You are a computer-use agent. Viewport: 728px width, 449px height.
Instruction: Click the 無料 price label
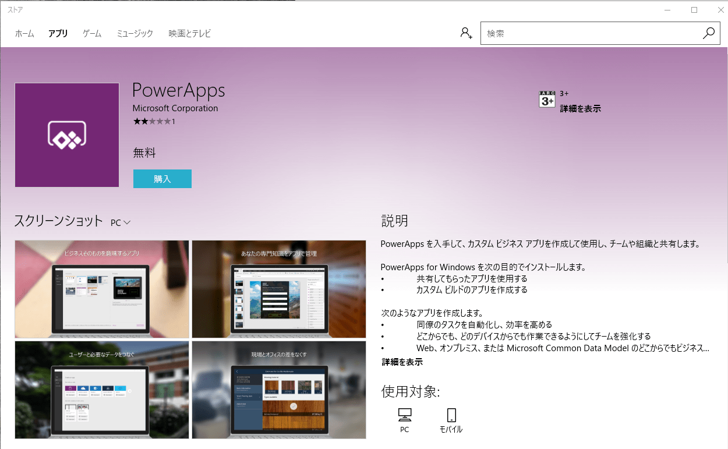144,153
